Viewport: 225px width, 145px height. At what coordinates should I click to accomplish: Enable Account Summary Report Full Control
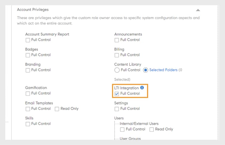(x=28, y=40)
